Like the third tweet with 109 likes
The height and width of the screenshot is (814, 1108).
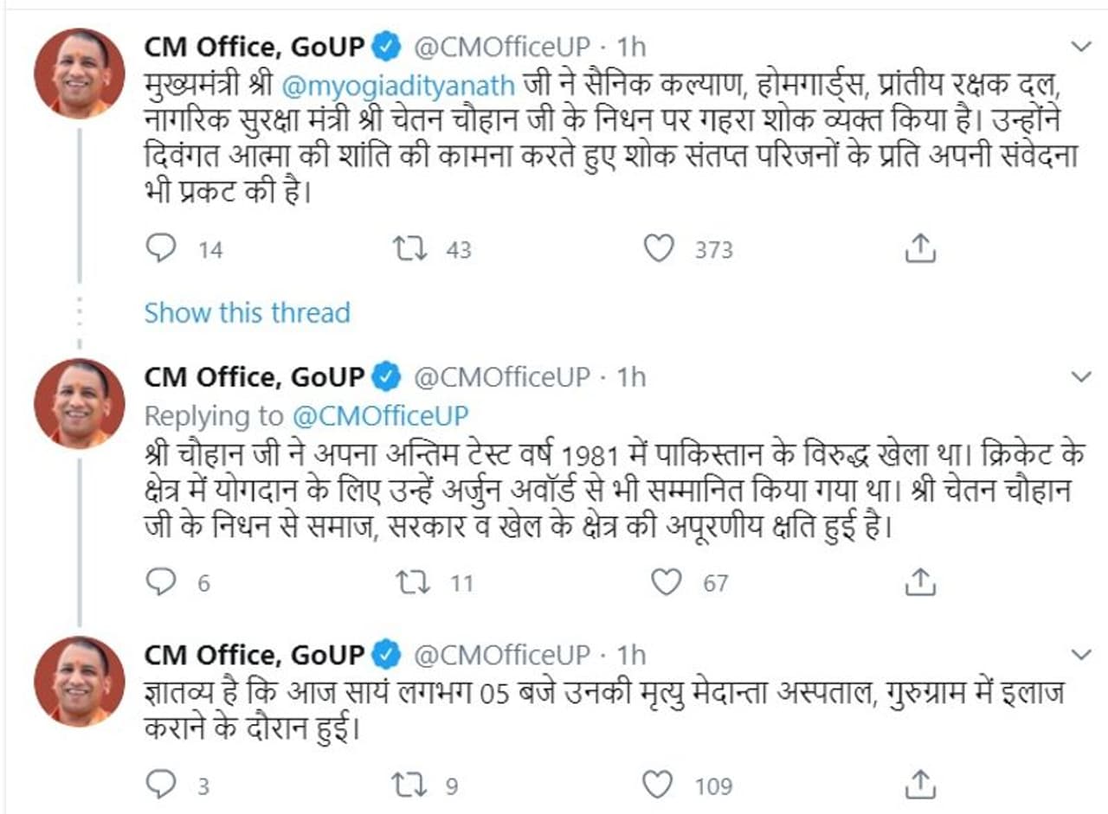[660, 785]
